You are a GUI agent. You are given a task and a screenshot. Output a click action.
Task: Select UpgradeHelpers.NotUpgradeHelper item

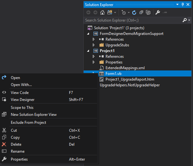[x=130, y=85]
